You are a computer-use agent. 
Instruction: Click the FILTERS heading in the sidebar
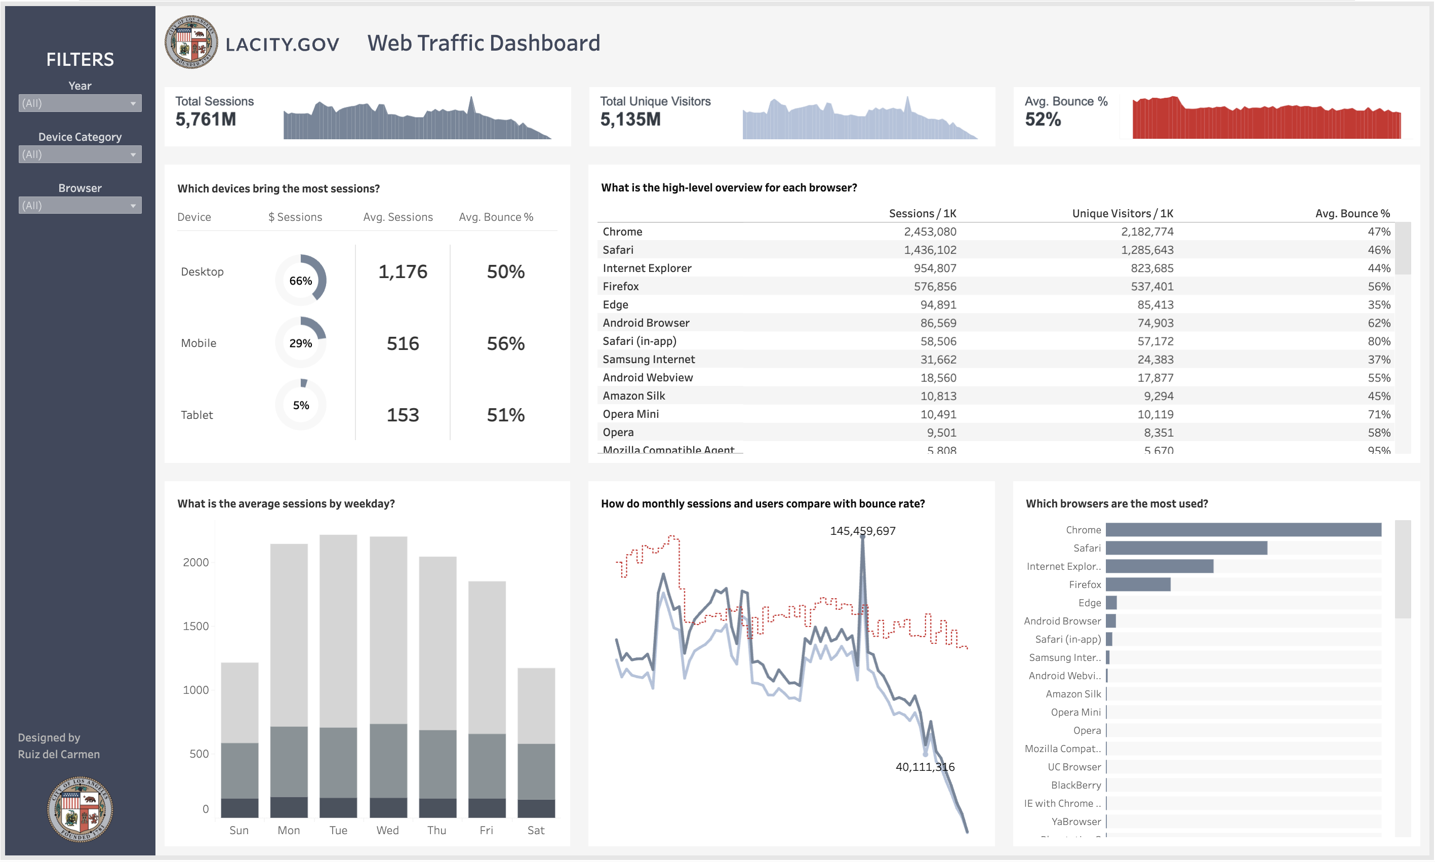tap(79, 59)
